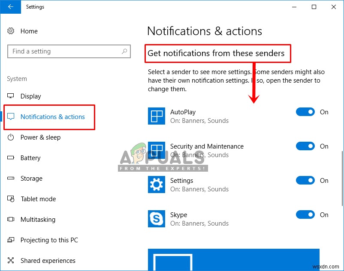
Task: Click the Home gear icon
Action: pyautogui.click(x=11, y=31)
